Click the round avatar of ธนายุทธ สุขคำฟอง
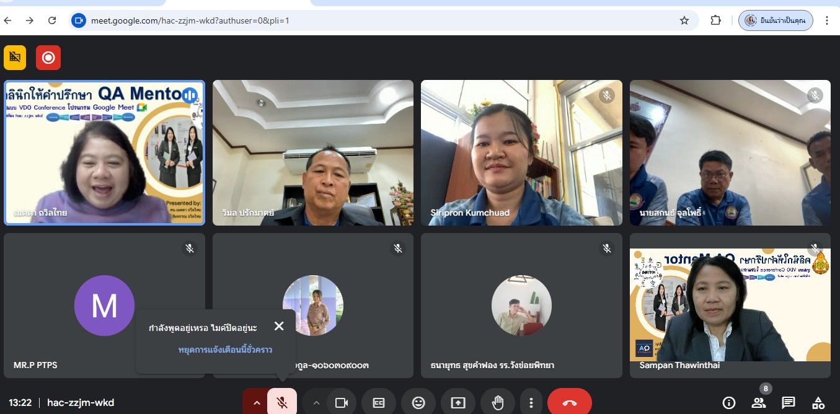The height and width of the screenshot is (414, 840). pyautogui.click(x=521, y=306)
